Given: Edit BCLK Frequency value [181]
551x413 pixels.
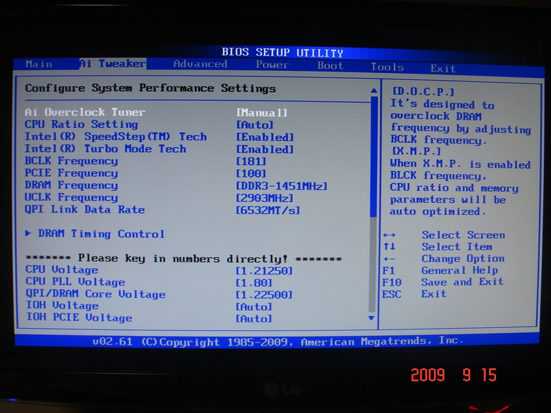Looking at the screenshot, I should point(251,161).
